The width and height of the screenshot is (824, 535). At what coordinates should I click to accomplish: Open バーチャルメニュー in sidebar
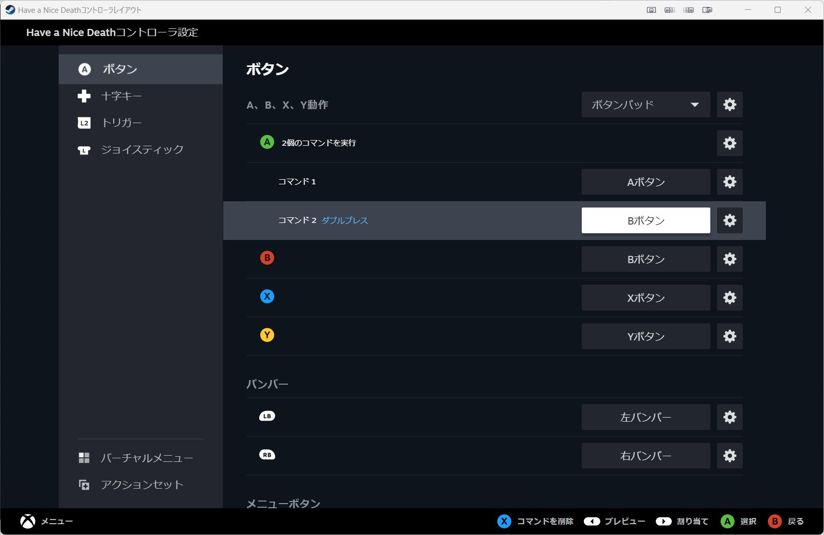(140, 458)
